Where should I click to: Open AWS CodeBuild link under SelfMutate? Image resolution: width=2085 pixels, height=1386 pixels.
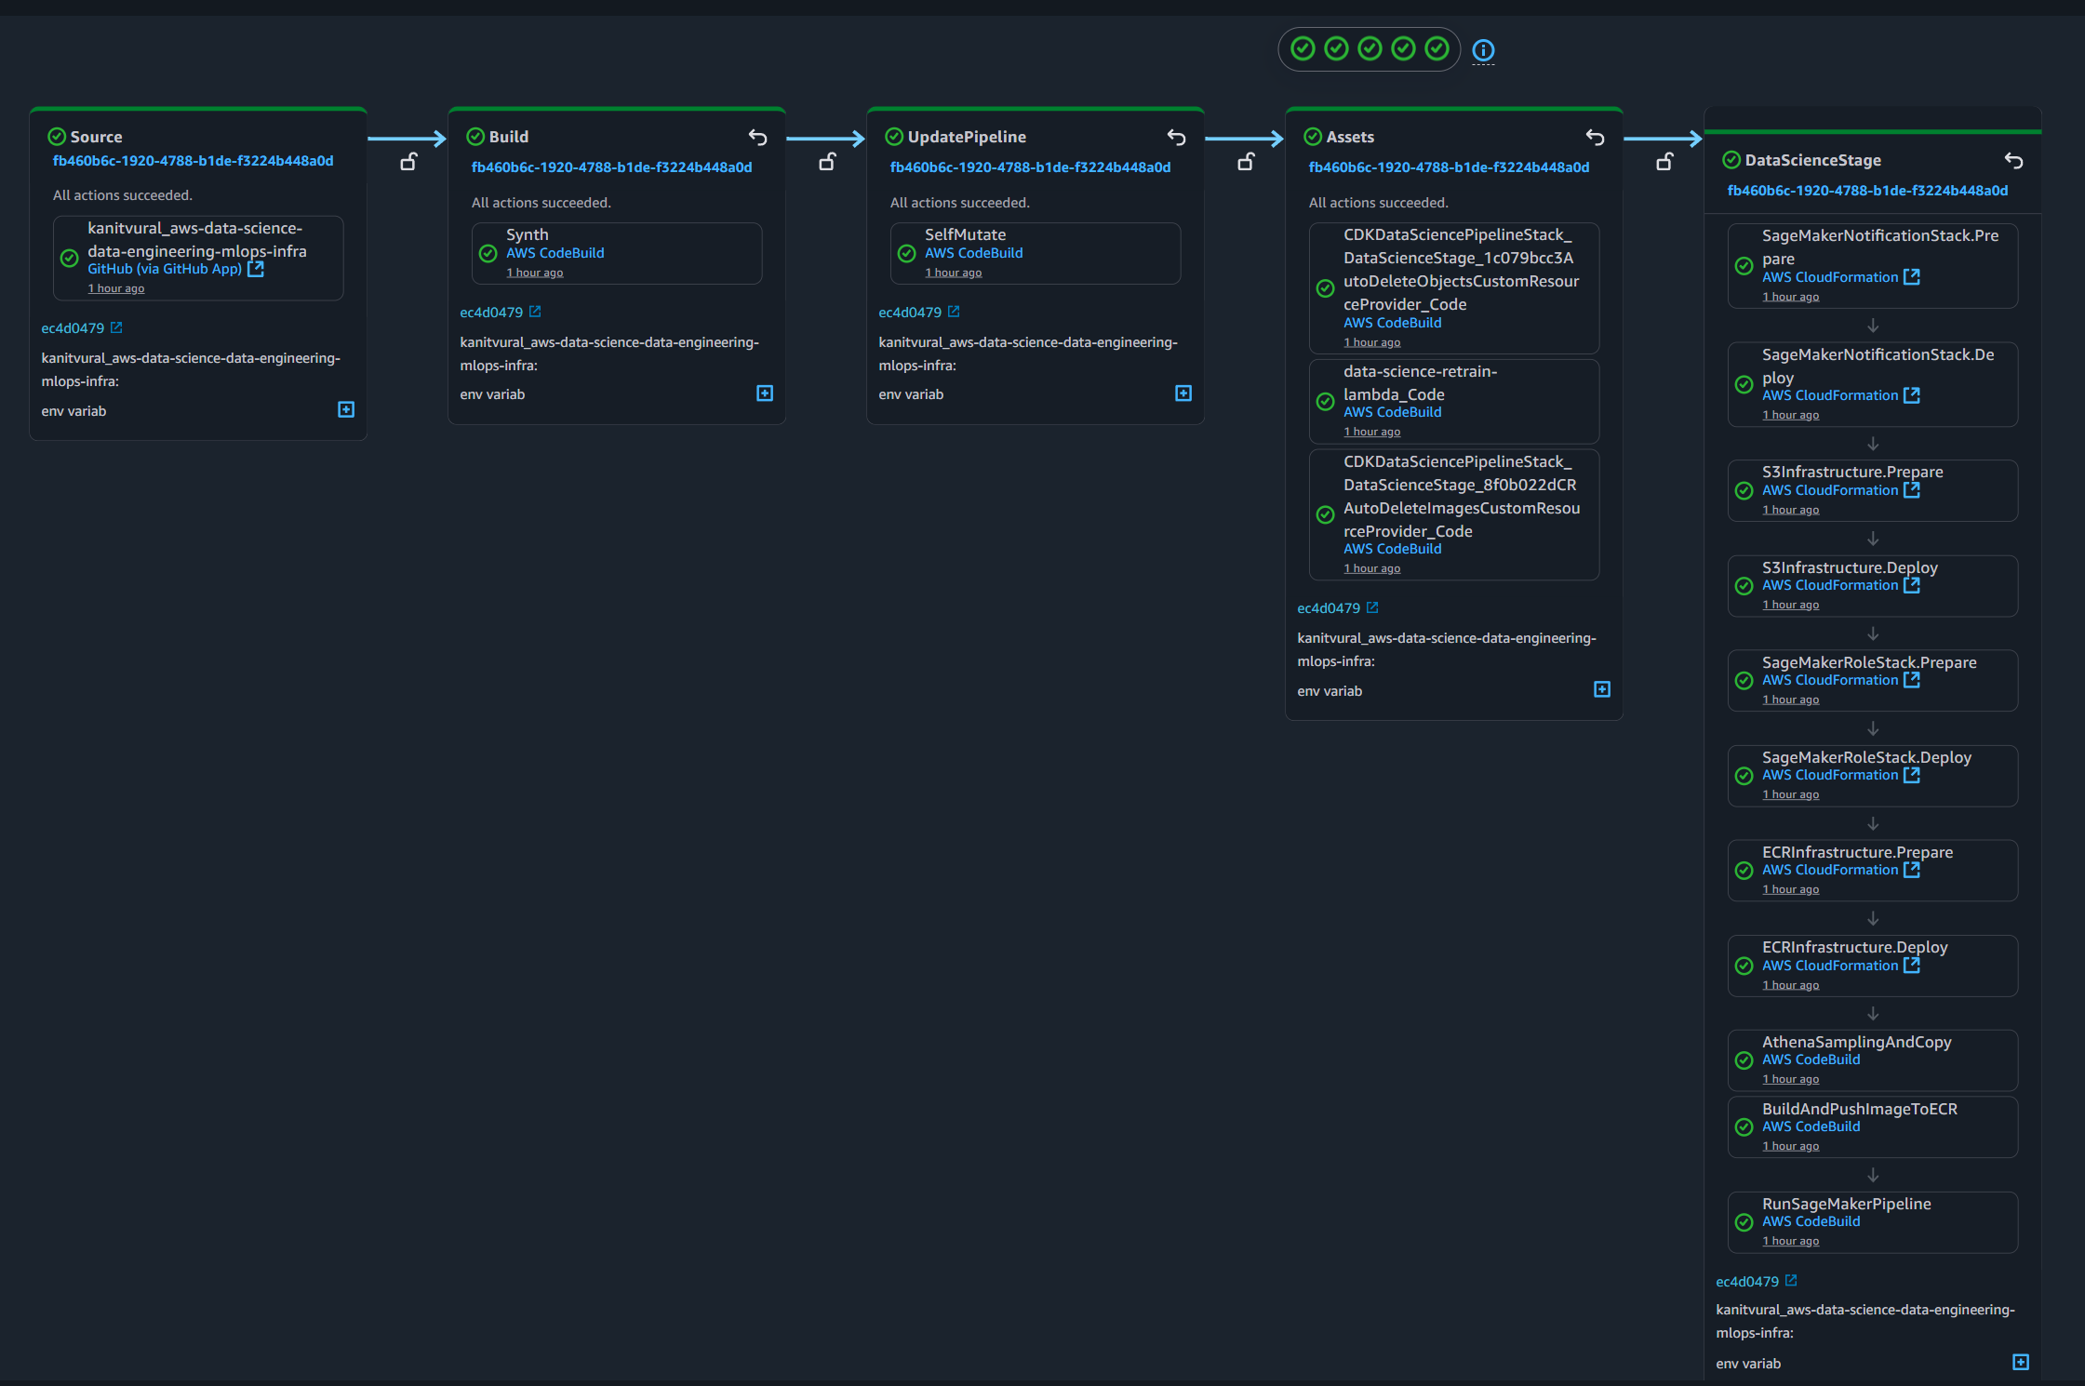coord(973,253)
